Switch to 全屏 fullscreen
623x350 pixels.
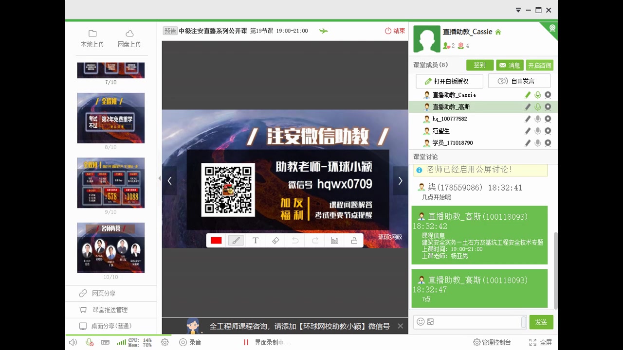pyautogui.click(x=541, y=342)
